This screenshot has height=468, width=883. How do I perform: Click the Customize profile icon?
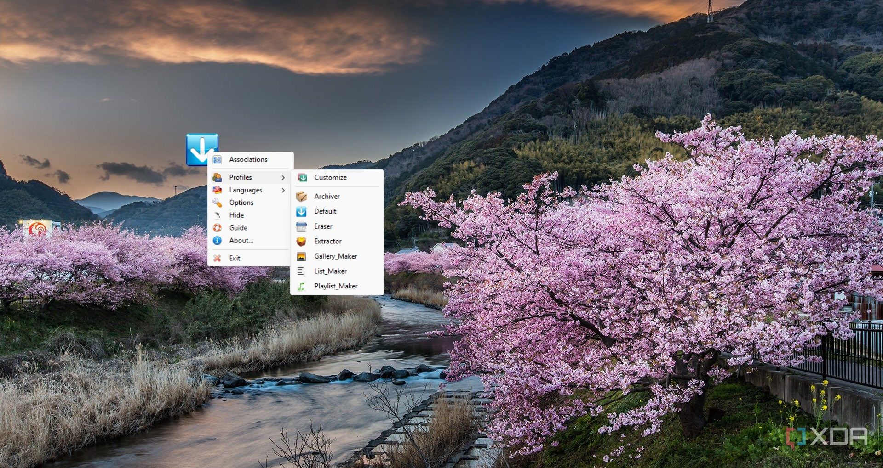tap(302, 177)
